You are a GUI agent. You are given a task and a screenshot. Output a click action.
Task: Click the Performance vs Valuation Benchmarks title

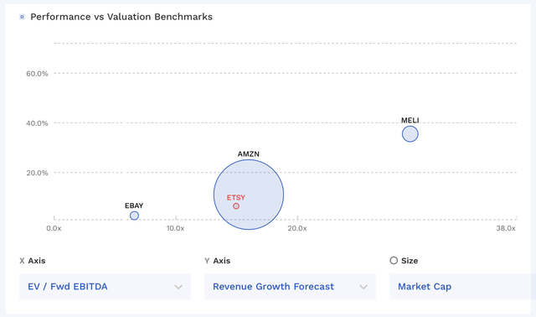tap(121, 17)
